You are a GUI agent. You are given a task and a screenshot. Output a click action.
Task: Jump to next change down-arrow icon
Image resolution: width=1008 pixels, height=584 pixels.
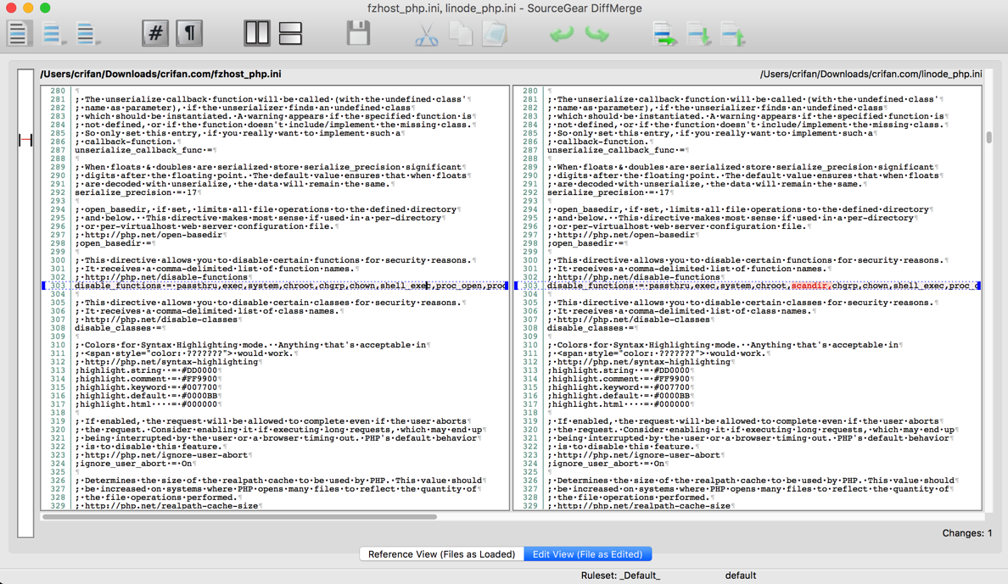tap(699, 34)
